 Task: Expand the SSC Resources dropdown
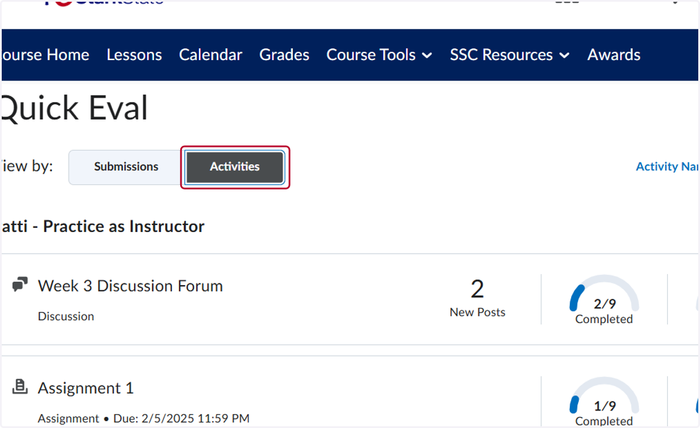pos(509,55)
